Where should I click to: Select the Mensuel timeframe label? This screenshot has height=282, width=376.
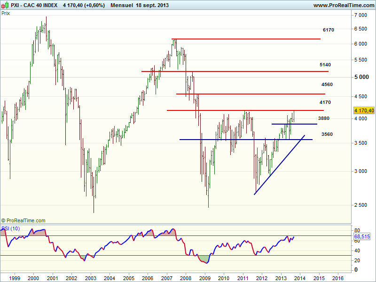[122, 5]
